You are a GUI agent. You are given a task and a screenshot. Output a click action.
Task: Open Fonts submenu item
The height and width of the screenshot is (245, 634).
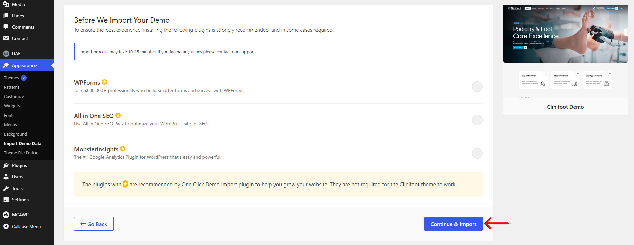pyautogui.click(x=9, y=115)
